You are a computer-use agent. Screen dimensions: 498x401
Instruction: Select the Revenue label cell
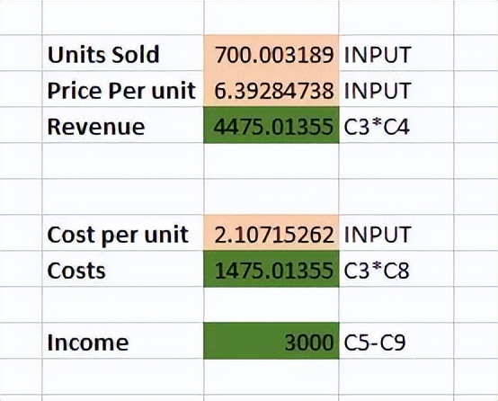[122, 126]
